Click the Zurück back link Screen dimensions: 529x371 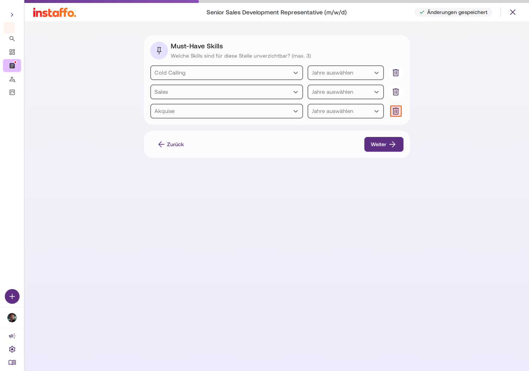(171, 144)
